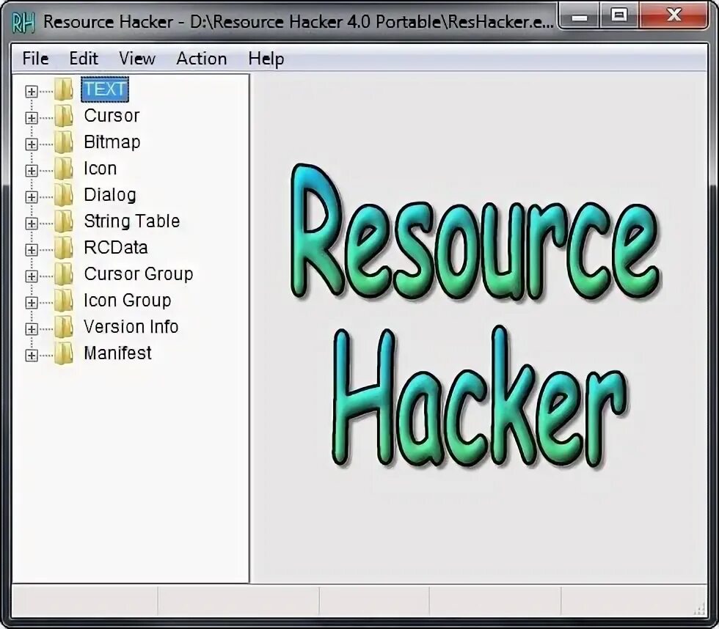The height and width of the screenshot is (629, 719).
Task: Select the TEXT resource label
Action: 105,89
